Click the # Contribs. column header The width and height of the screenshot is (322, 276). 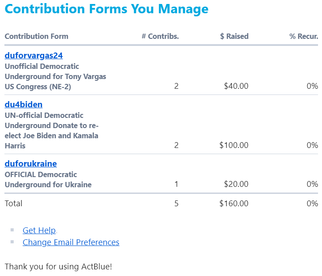pos(160,36)
